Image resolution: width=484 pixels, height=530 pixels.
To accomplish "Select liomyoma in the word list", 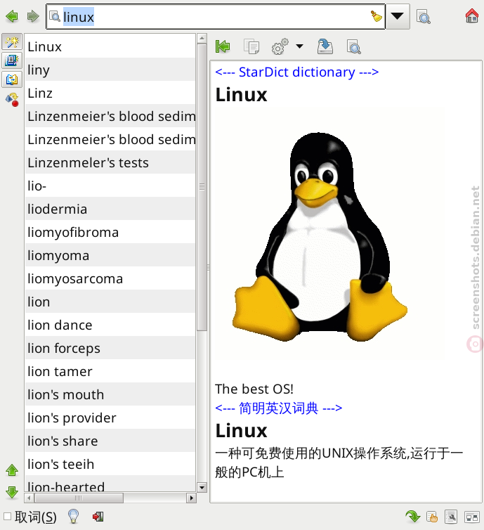I will [x=110, y=256].
